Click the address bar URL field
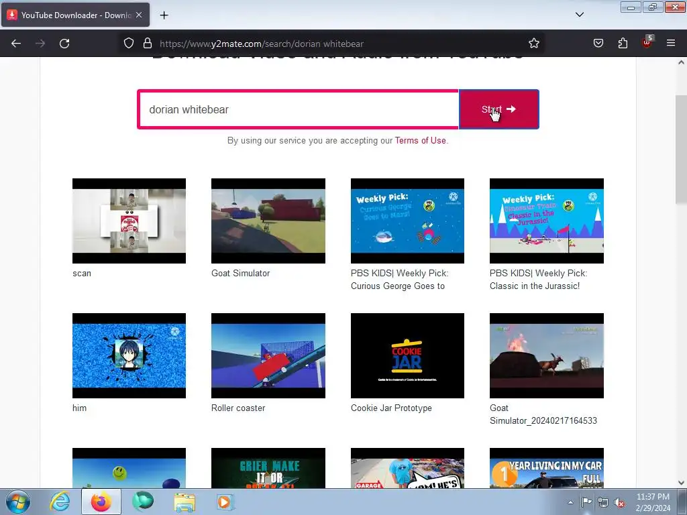This screenshot has height=515, width=687. pos(333,44)
